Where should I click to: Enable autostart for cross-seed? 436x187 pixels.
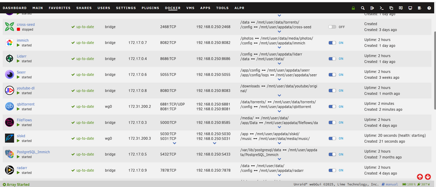click(x=332, y=27)
